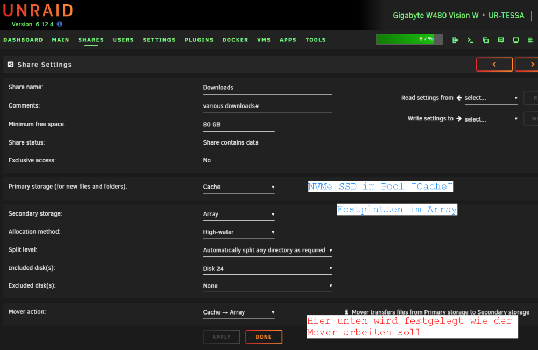The image size is (538, 350).
Task: Expand the Split level dropdown
Action: point(267,251)
